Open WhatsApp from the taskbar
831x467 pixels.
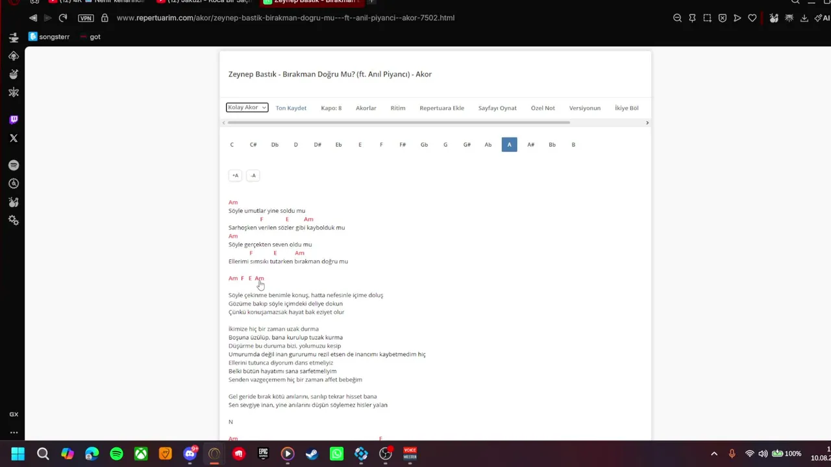pos(336,454)
